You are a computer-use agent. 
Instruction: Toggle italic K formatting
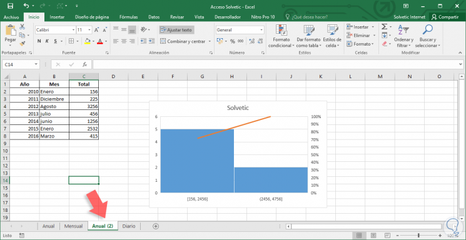[47, 41]
